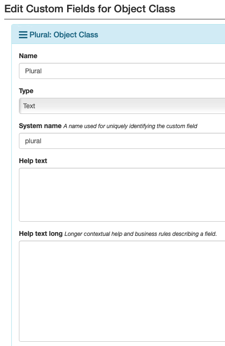Click the italic hint about uniquely identifying field
Screen dimensions: 225x346
pyautogui.click(x=130, y=126)
